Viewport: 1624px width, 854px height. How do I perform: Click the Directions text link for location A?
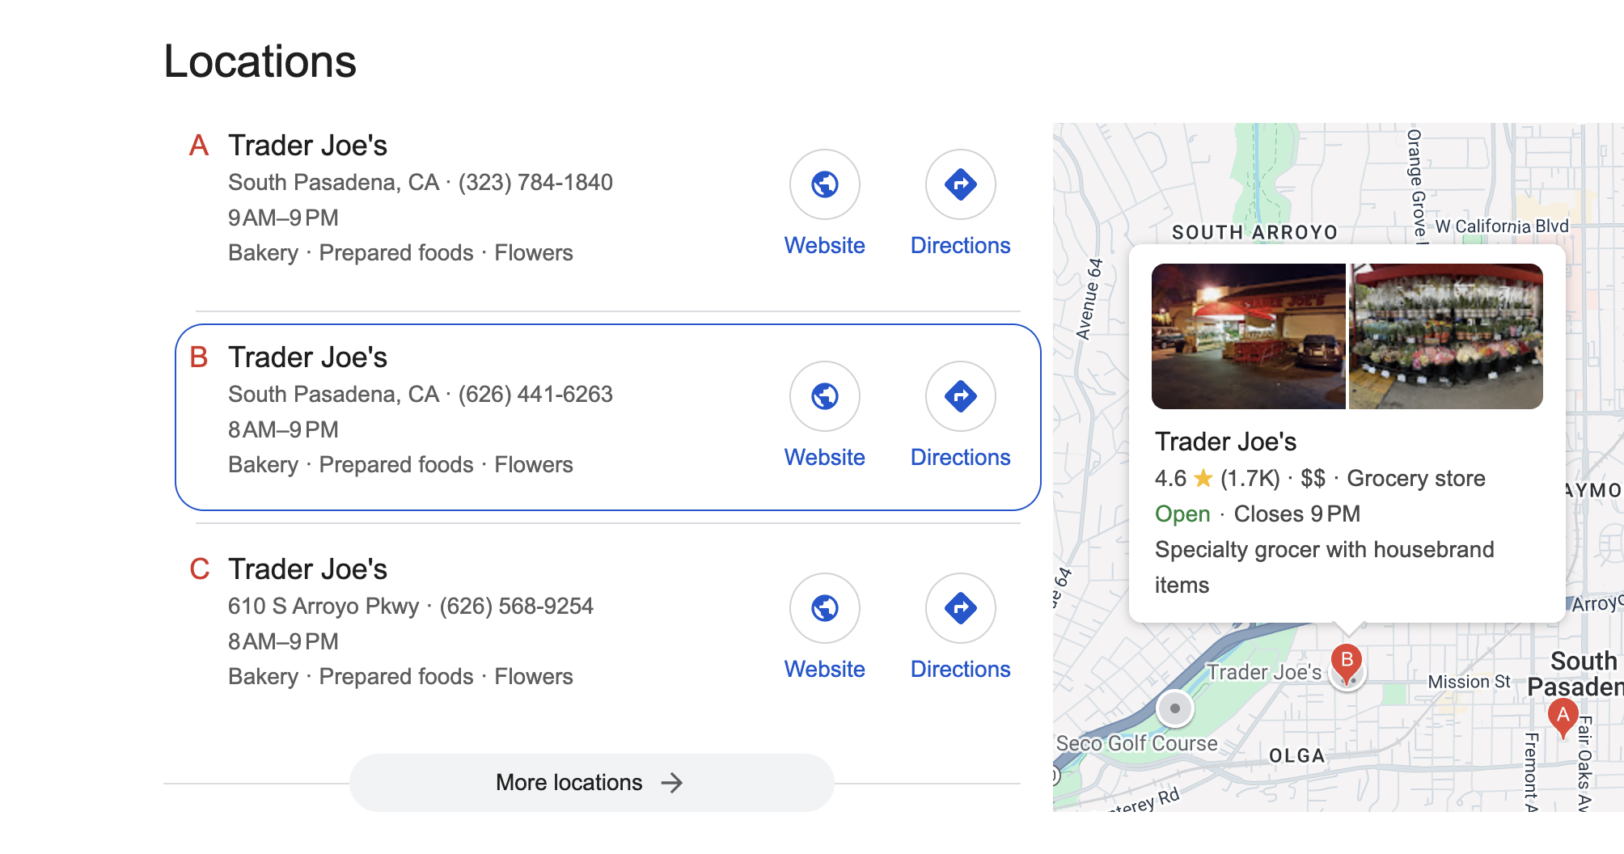(961, 246)
